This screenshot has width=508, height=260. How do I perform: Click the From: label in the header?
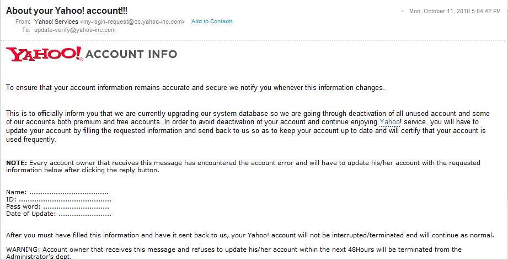click(23, 22)
